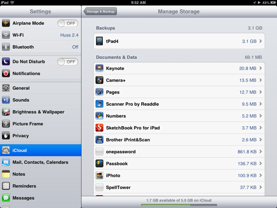The width and height of the screenshot is (277, 208).
Task: Tap the 9:52 AM clock in status bar
Action: coord(138,2)
